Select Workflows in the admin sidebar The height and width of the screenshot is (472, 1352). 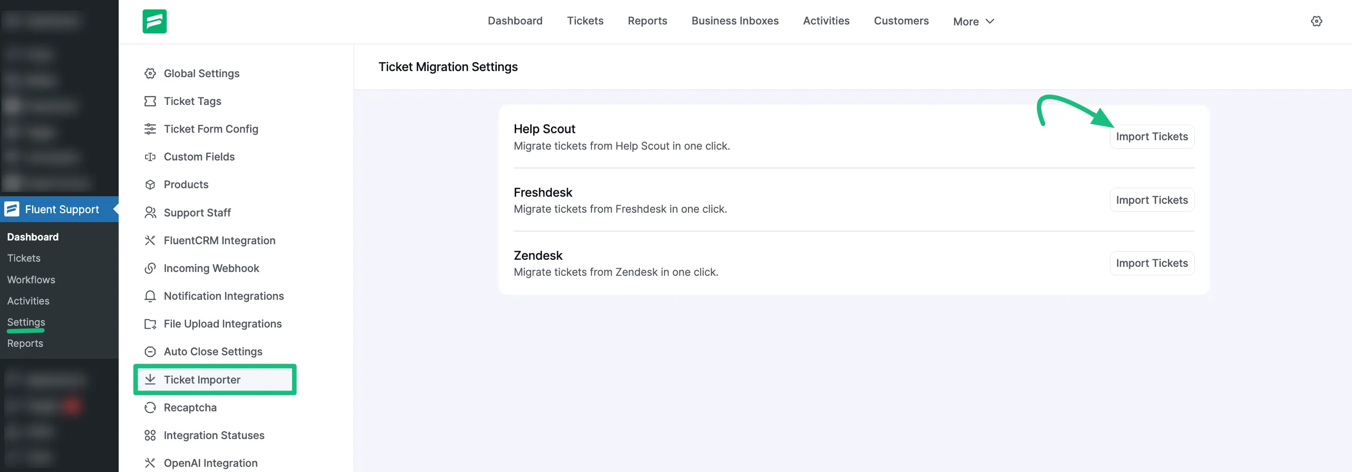pos(31,280)
